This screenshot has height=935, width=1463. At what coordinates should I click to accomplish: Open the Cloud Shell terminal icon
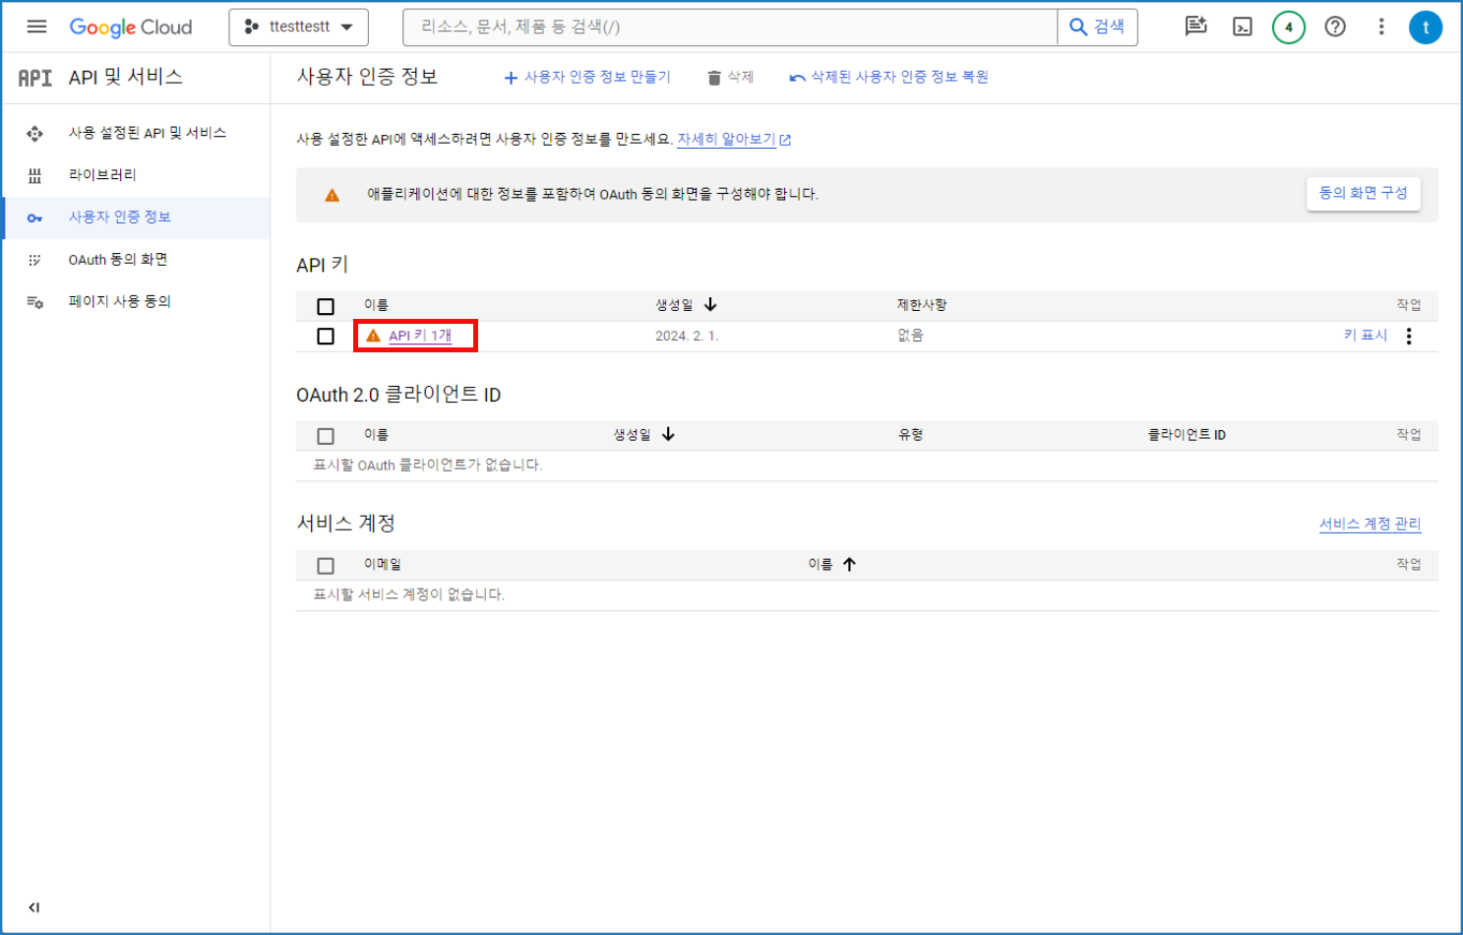point(1242,27)
